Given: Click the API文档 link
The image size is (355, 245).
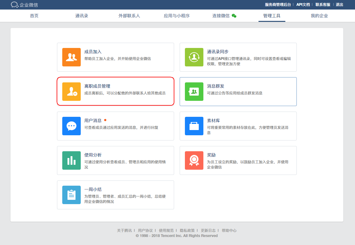Looking at the screenshot, I should 303,5.
